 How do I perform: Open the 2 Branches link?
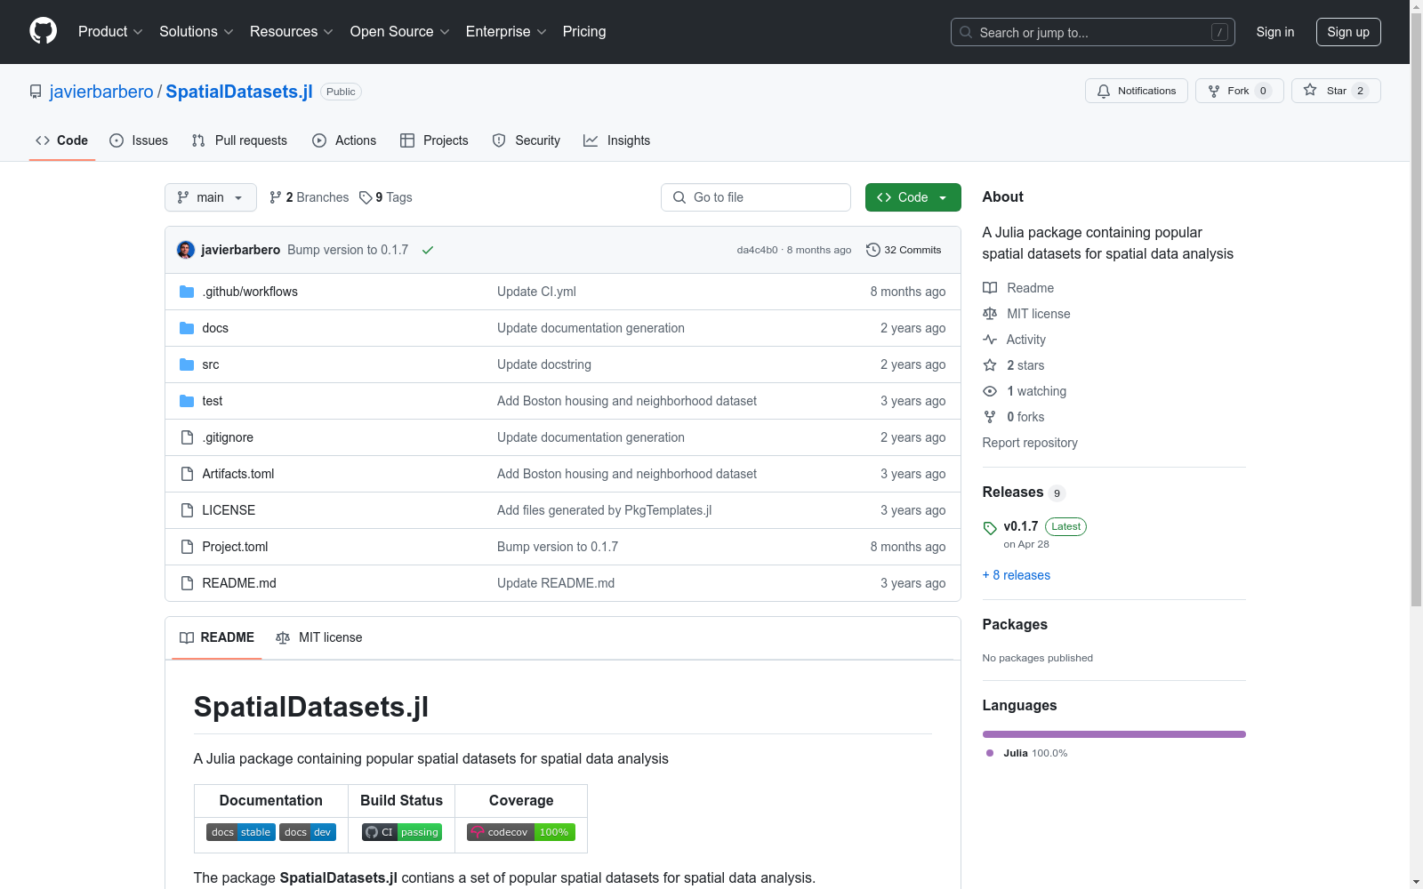point(310,197)
